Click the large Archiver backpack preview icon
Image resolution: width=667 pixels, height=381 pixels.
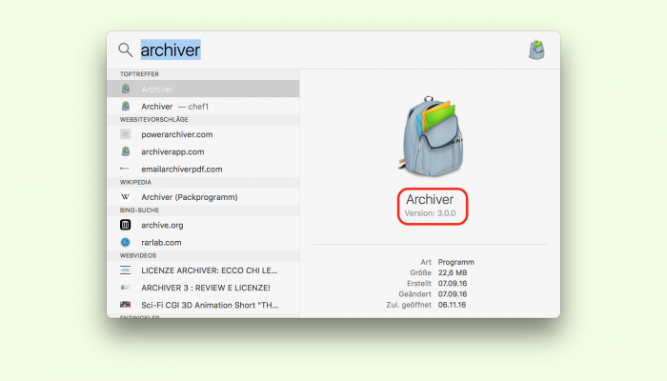click(x=431, y=136)
